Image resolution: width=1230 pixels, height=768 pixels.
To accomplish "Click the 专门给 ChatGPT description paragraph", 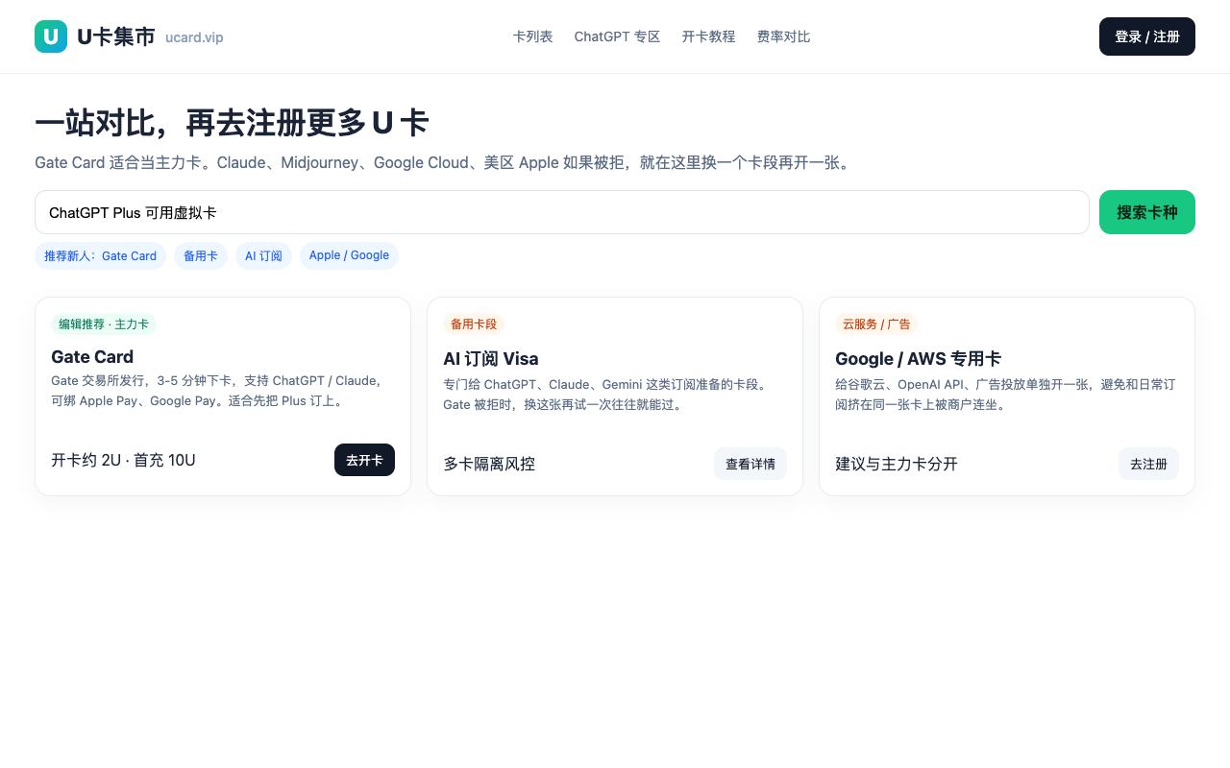I will pyautogui.click(x=606, y=395).
